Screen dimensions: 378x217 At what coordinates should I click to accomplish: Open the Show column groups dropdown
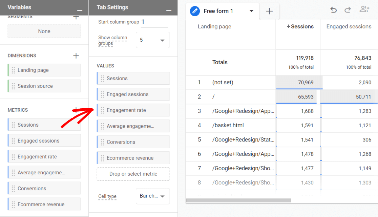(x=153, y=40)
